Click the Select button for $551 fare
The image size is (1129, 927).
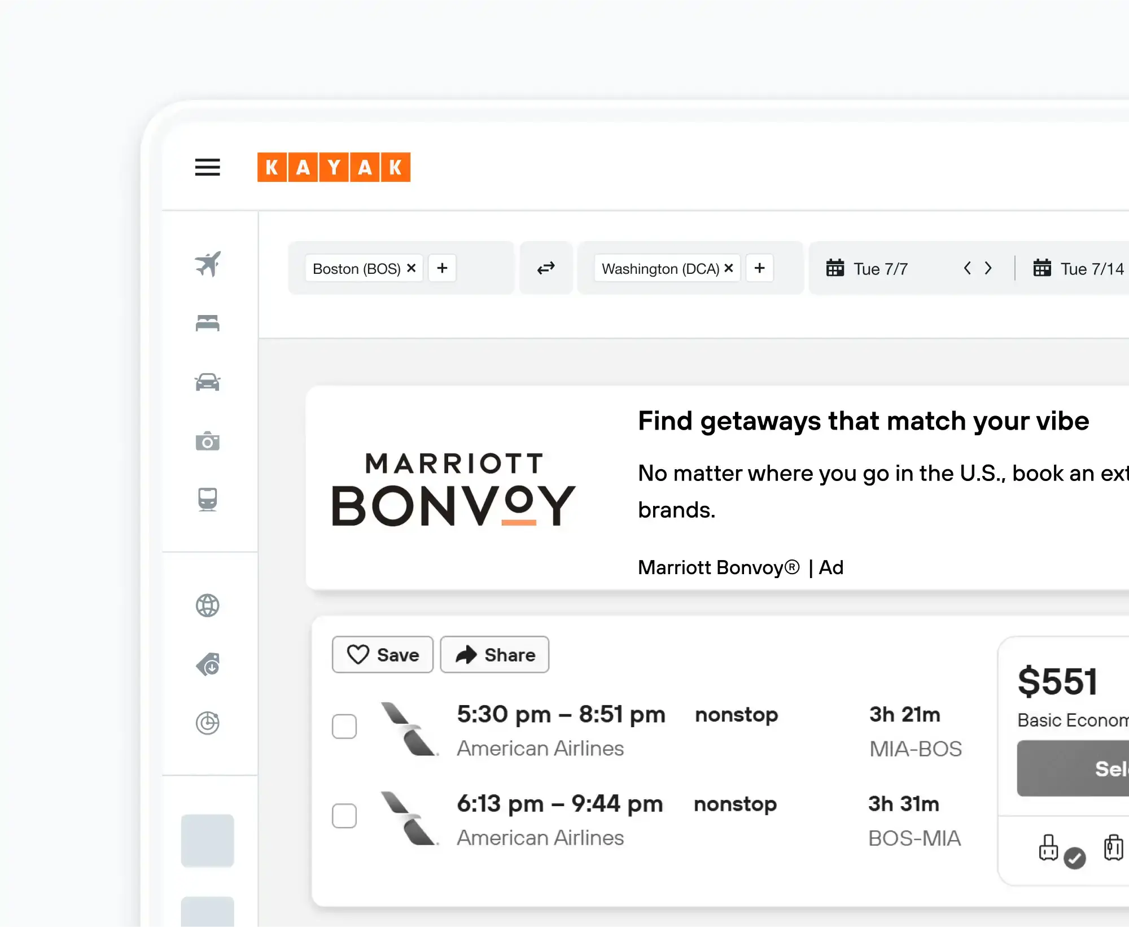pos(1073,768)
